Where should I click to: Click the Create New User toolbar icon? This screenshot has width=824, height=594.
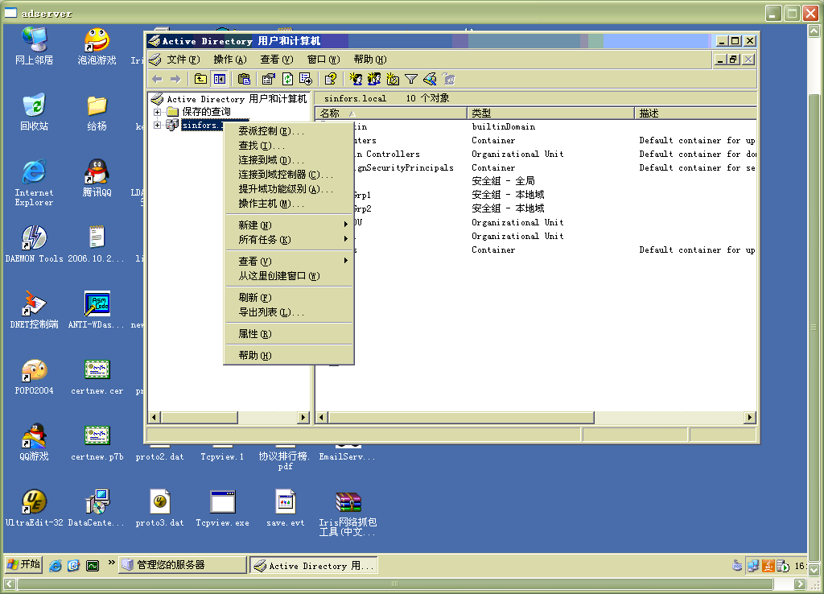[356, 79]
